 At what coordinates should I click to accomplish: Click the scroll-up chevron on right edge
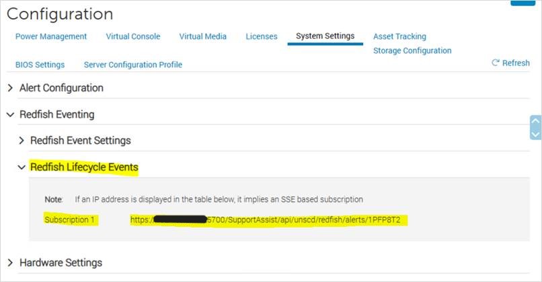tap(535, 121)
